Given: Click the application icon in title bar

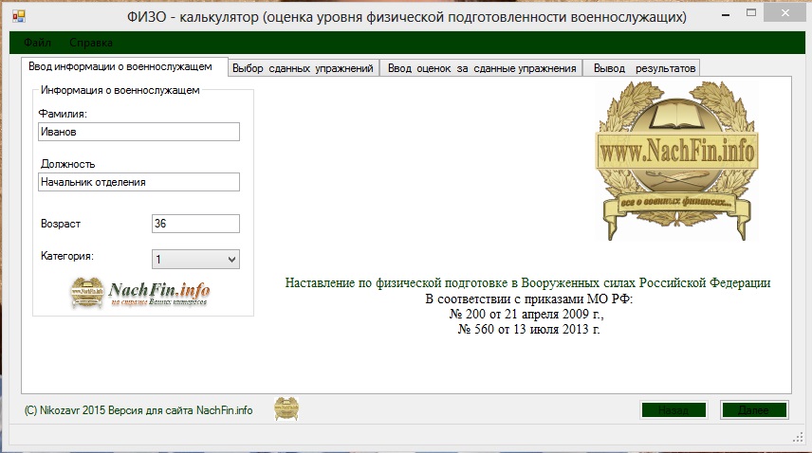Looking at the screenshot, I should [19, 16].
